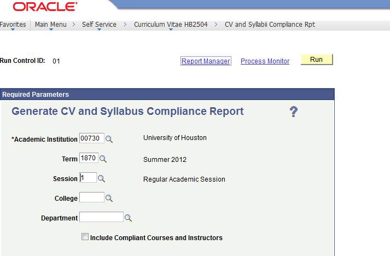Click the Department lookup magnifier icon
The width and height of the screenshot is (390, 256).
click(129, 218)
